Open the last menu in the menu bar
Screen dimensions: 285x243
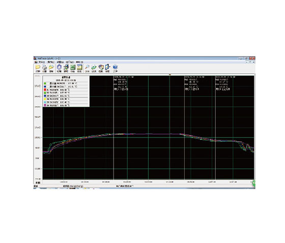click(x=79, y=62)
